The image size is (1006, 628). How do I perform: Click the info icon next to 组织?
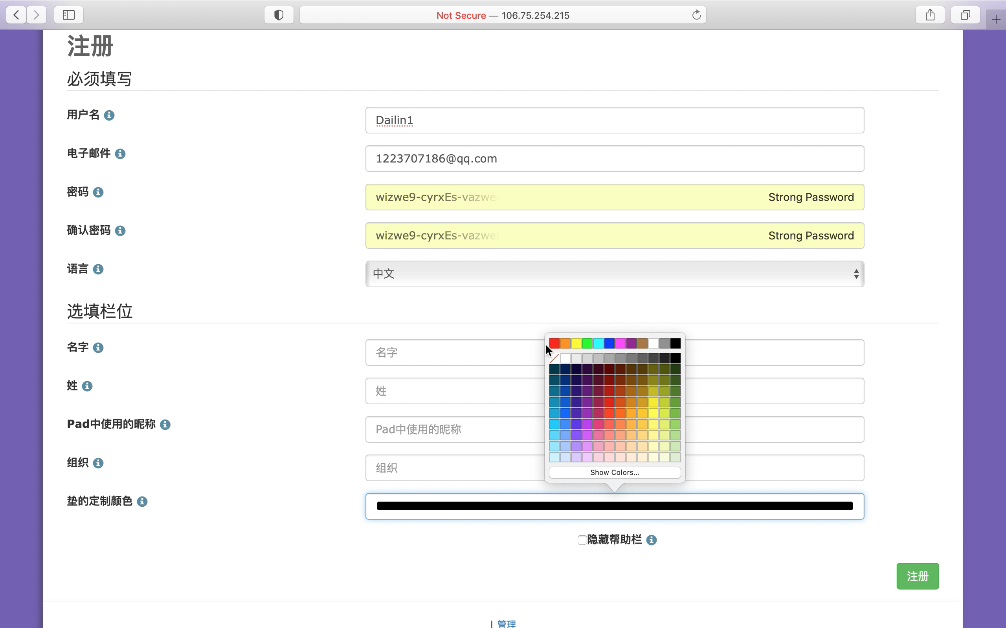[x=98, y=463]
